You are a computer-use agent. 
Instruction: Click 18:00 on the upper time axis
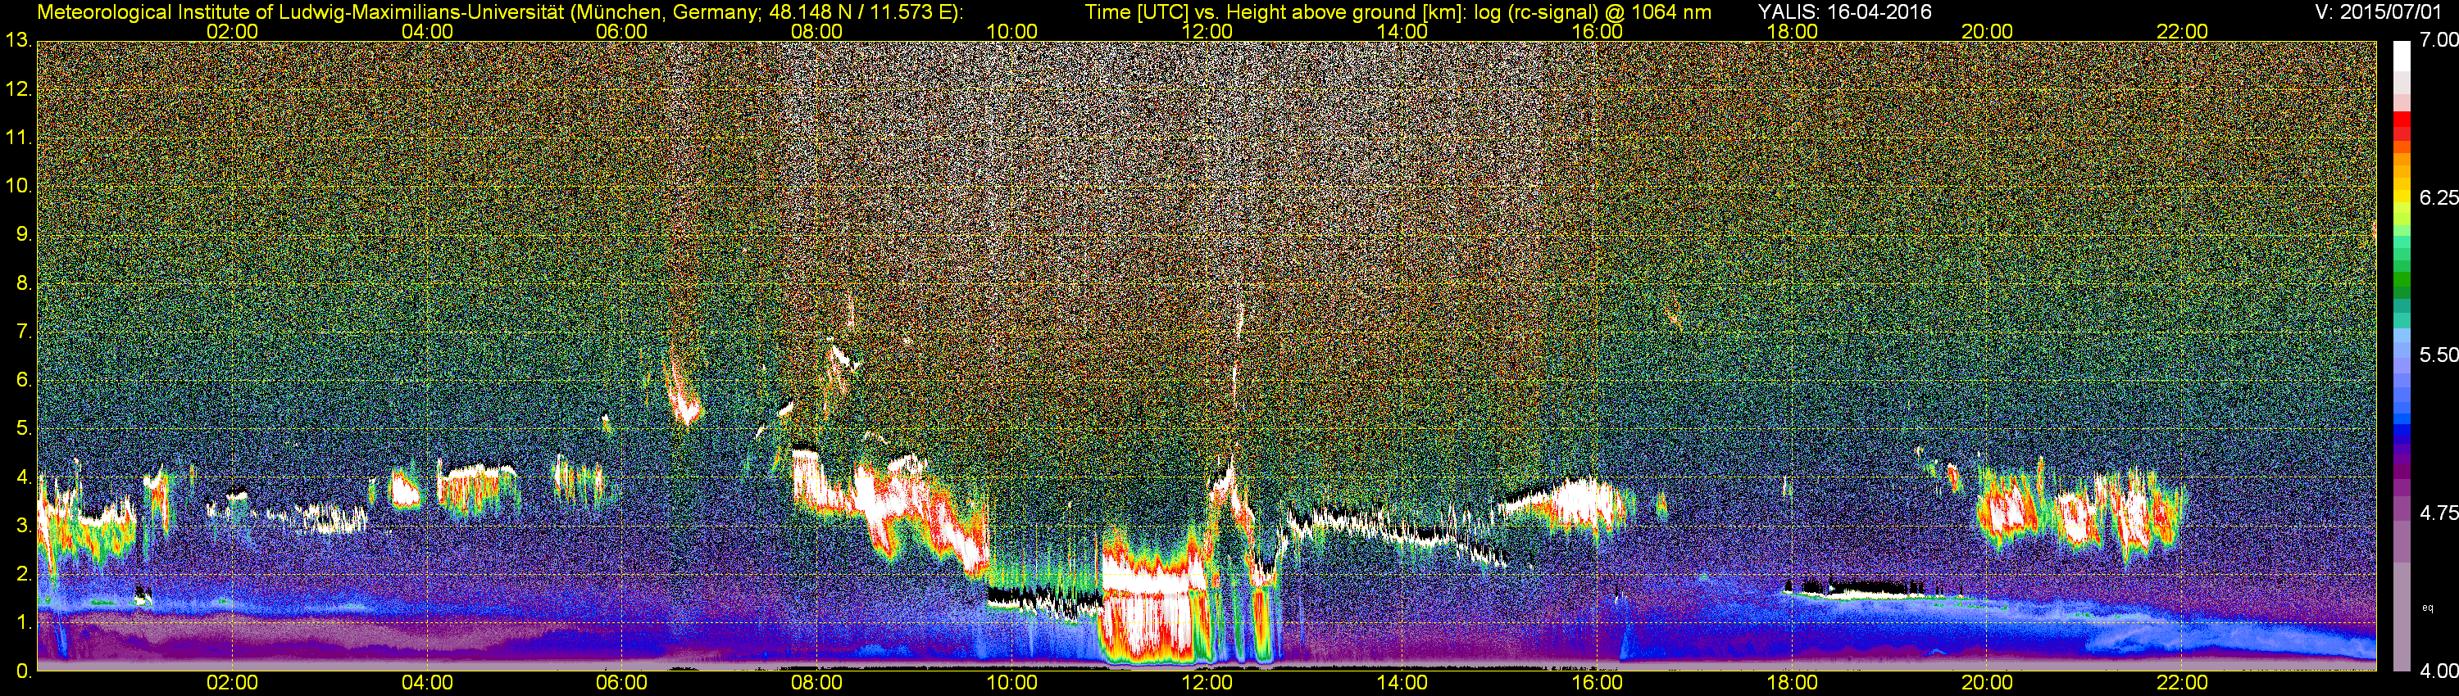[x=1792, y=31]
